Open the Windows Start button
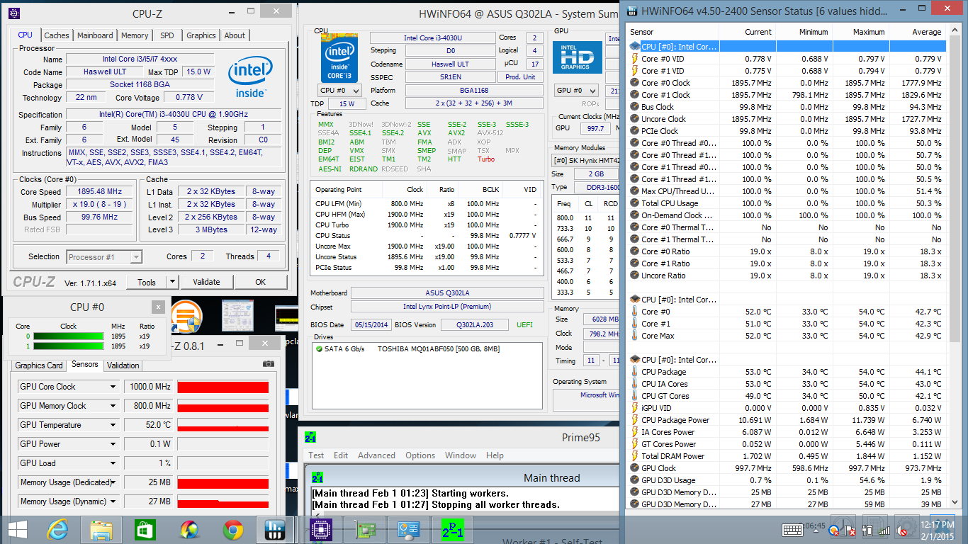 pos(18,529)
